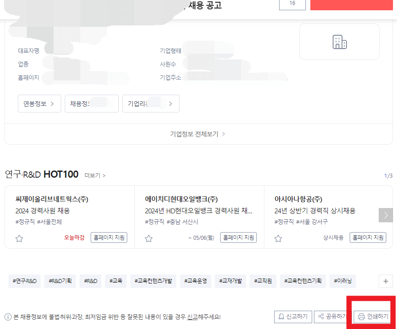Viewport: 397px width, 329px height.
Task: Toggle the favorite star on 에이치디현대오일뱅크 card
Action: pyautogui.click(x=149, y=238)
